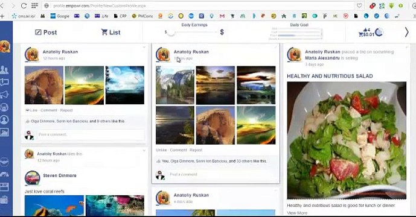
Task: Open the coral reef fish photo
Action: pyautogui.click(x=54, y=206)
